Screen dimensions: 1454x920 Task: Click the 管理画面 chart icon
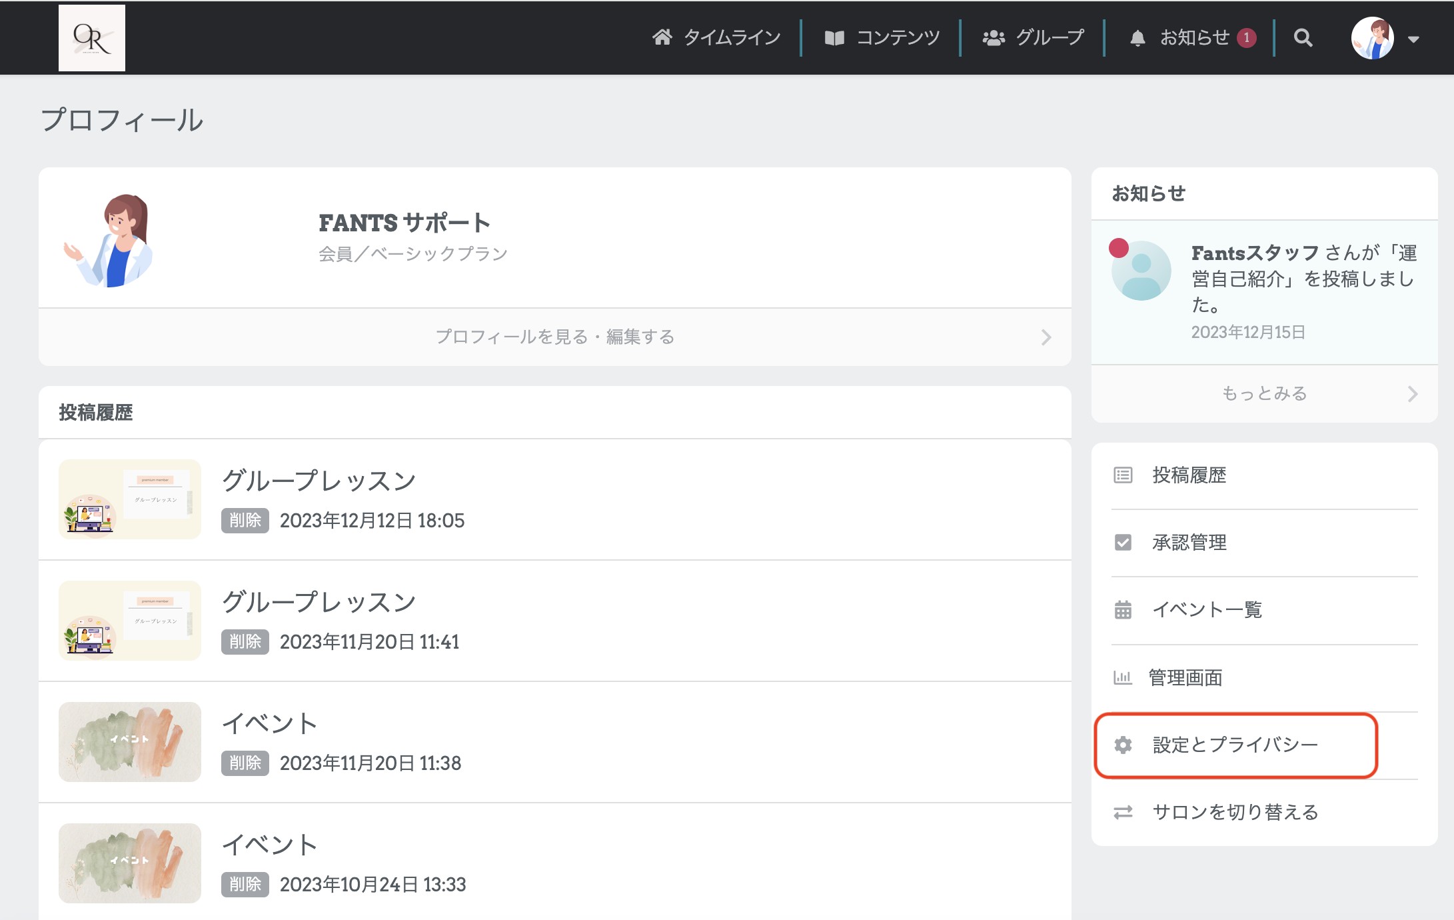point(1123,677)
